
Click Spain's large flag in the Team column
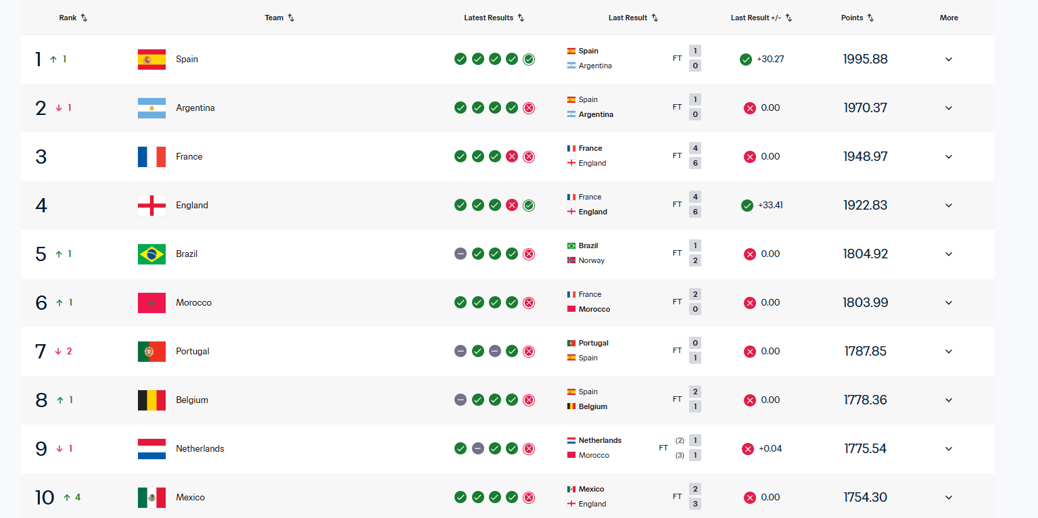click(x=151, y=60)
